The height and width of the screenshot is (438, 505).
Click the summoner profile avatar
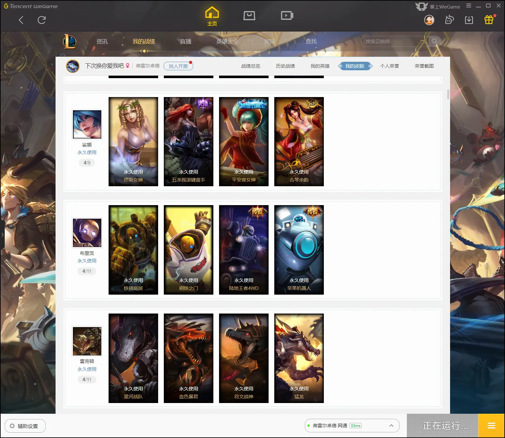pyautogui.click(x=73, y=66)
